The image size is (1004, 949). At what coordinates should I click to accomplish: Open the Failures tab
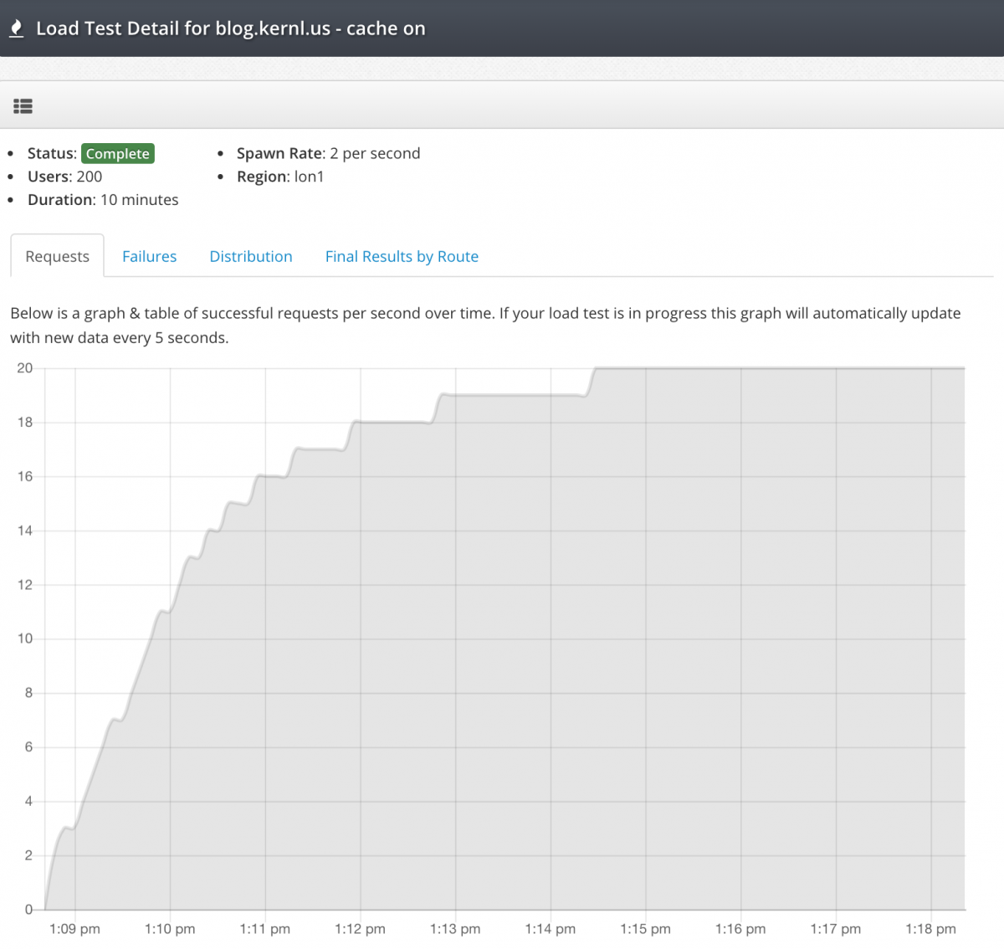149,256
